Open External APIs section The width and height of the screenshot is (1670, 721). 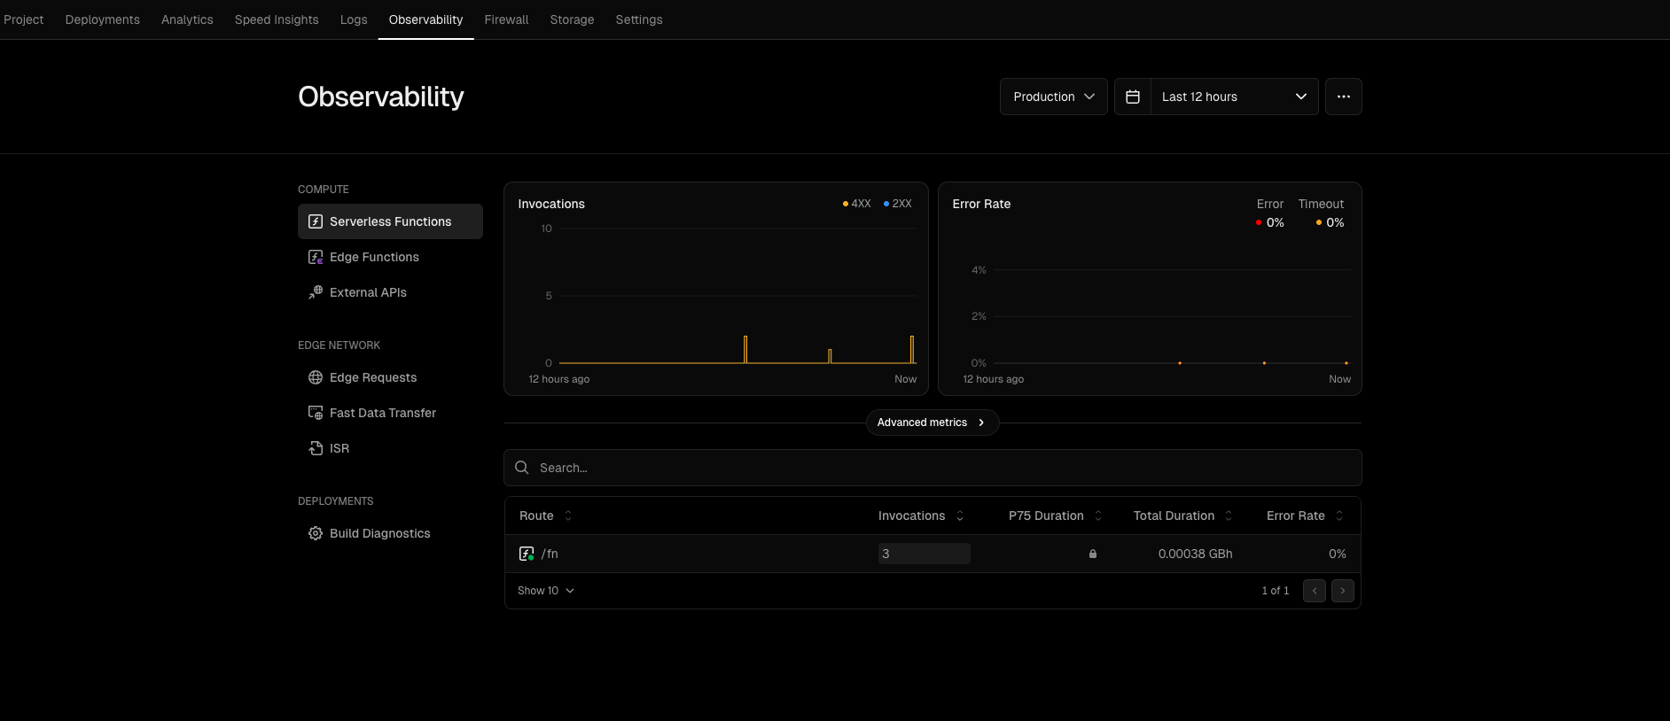(x=390, y=292)
